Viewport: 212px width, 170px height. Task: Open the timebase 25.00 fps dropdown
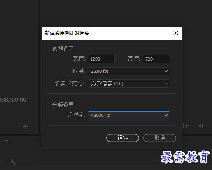coord(129,71)
